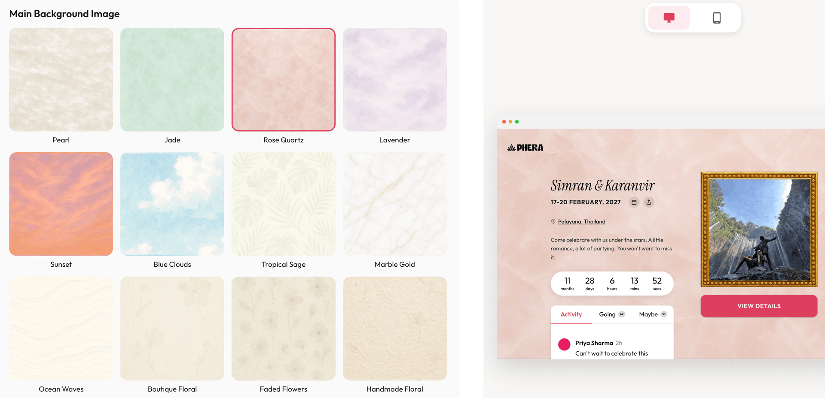Select the Marble Gold swatch

pyautogui.click(x=394, y=204)
